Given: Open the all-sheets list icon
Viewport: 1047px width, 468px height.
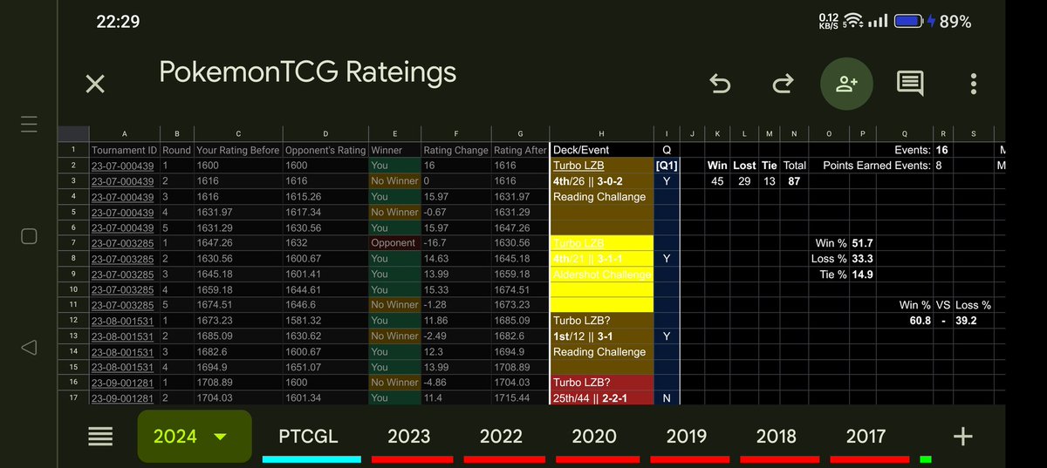Looking at the screenshot, I should pos(102,437).
